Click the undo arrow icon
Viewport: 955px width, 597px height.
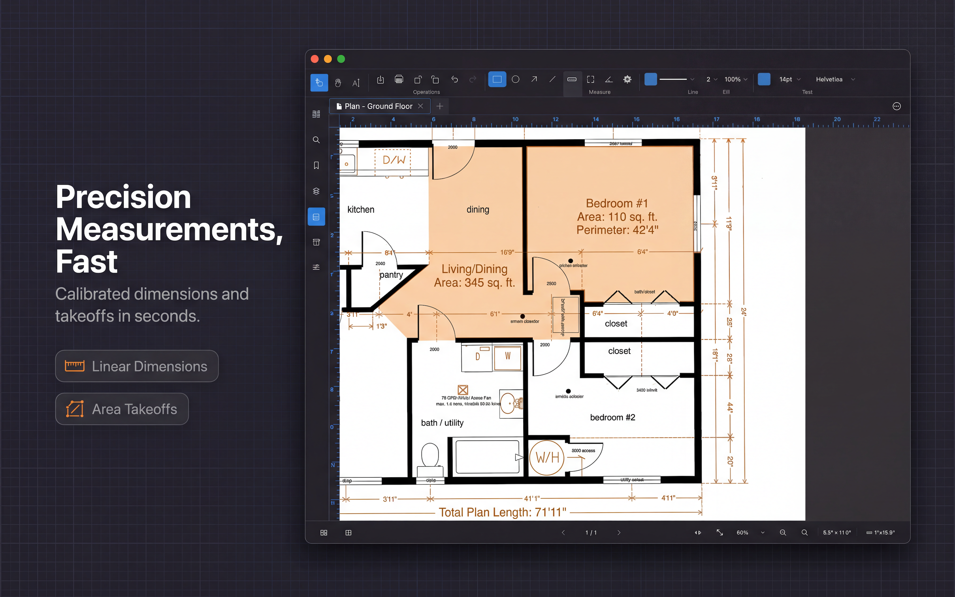[455, 79]
